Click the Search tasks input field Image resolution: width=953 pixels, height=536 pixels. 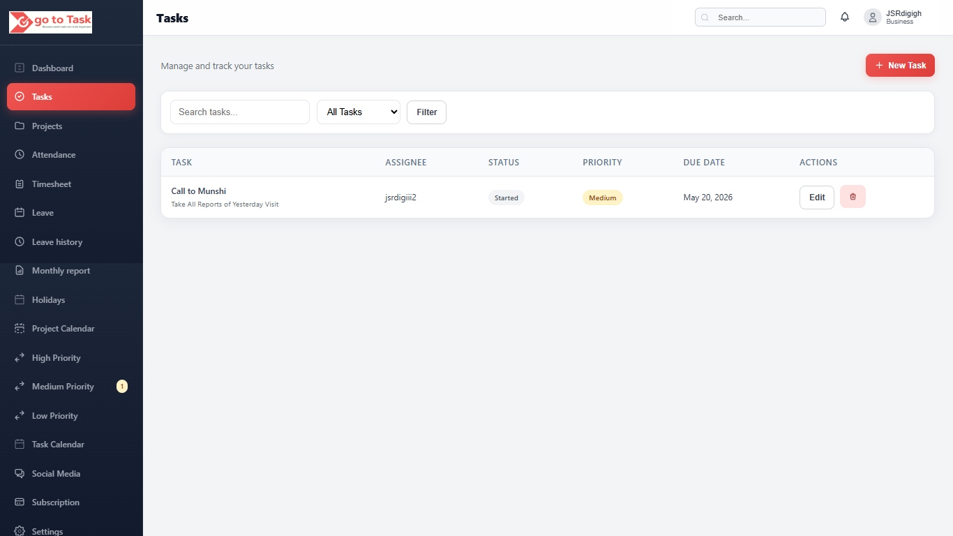point(240,112)
